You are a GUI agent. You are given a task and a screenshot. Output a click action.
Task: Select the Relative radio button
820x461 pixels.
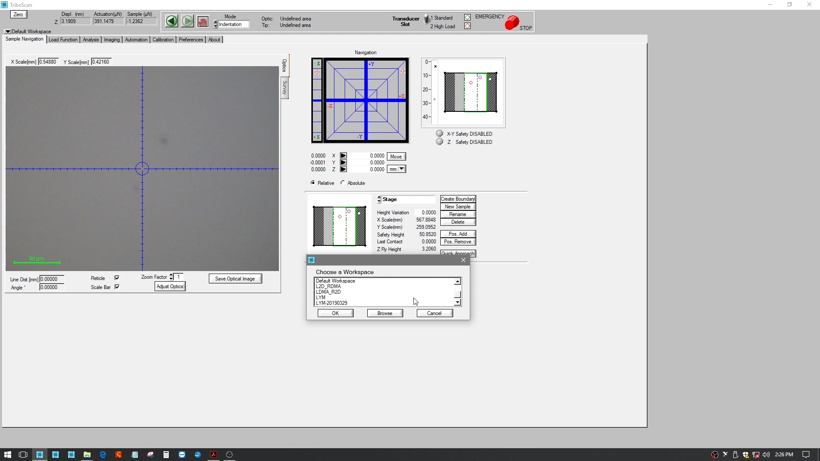point(313,182)
